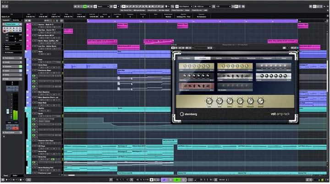Open the Configuration tab in Amp Rack
Screen dimensions: 330x184
tap(267, 58)
